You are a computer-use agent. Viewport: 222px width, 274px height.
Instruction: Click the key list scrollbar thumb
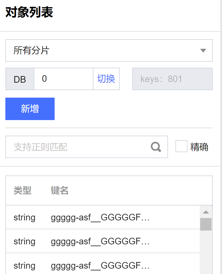[206, 224]
